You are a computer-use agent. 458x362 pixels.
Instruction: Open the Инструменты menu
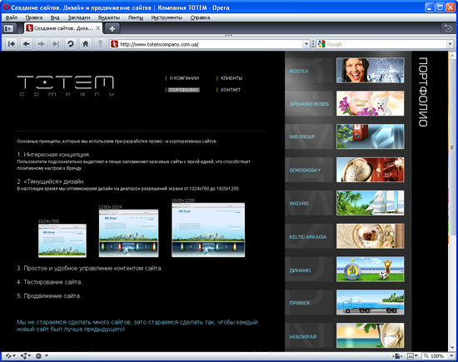click(x=167, y=17)
